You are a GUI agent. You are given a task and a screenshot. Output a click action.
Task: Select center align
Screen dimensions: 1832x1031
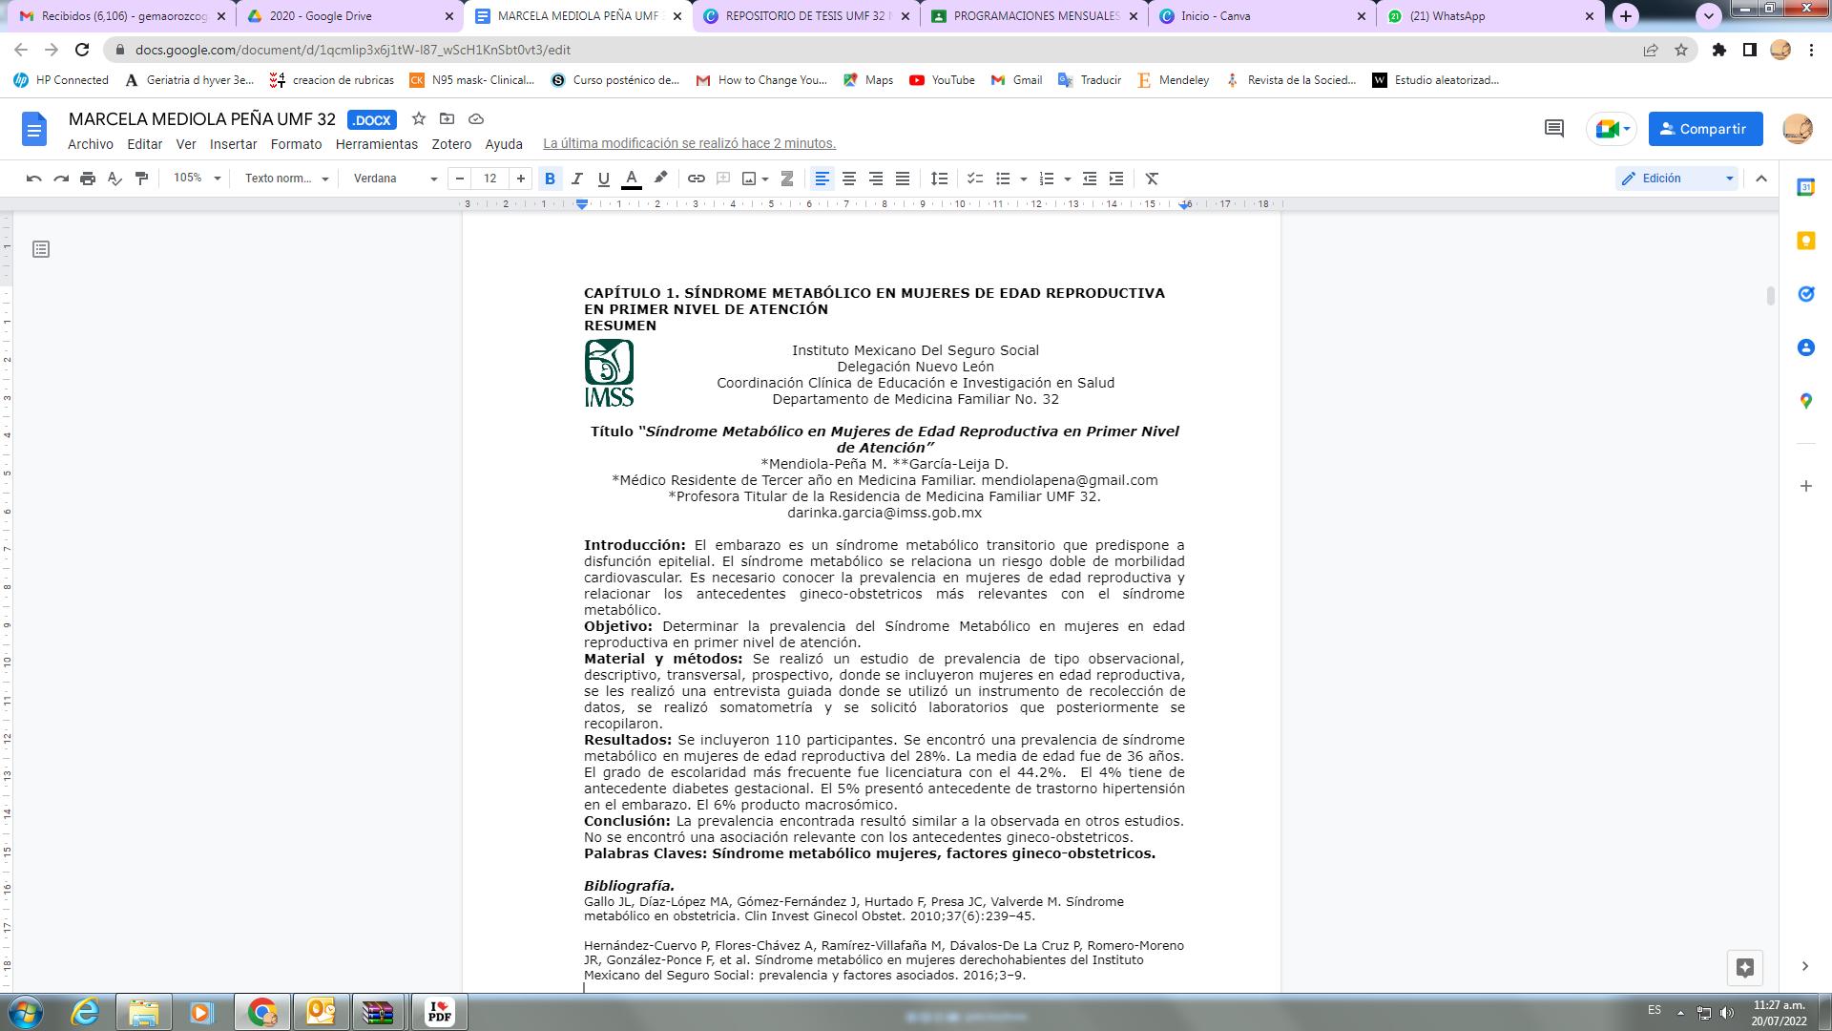(x=848, y=179)
